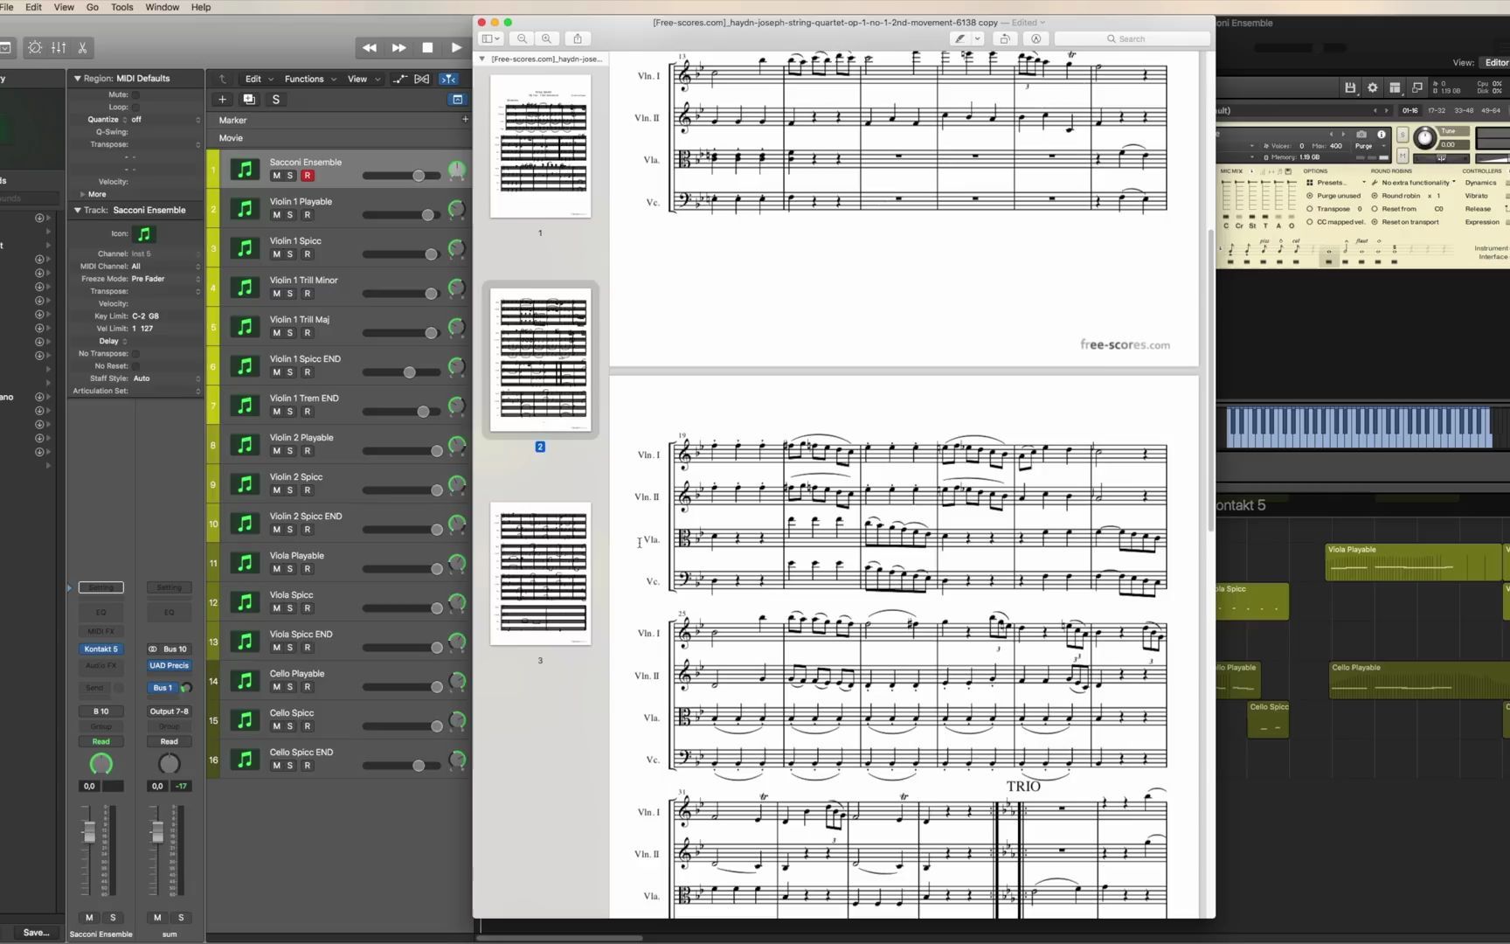The height and width of the screenshot is (944, 1510).
Task: Click the Flex bowtie icon in tracks header
Action: click(x=422, y=79)
